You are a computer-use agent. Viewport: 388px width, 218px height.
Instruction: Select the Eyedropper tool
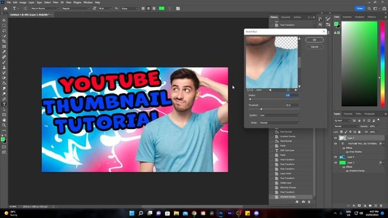(x=4, y=51)
